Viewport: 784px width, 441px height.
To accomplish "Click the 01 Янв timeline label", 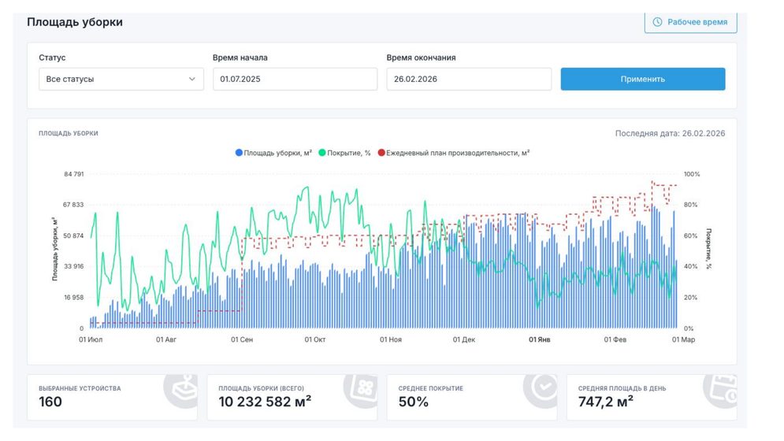I will click(540, 339).
